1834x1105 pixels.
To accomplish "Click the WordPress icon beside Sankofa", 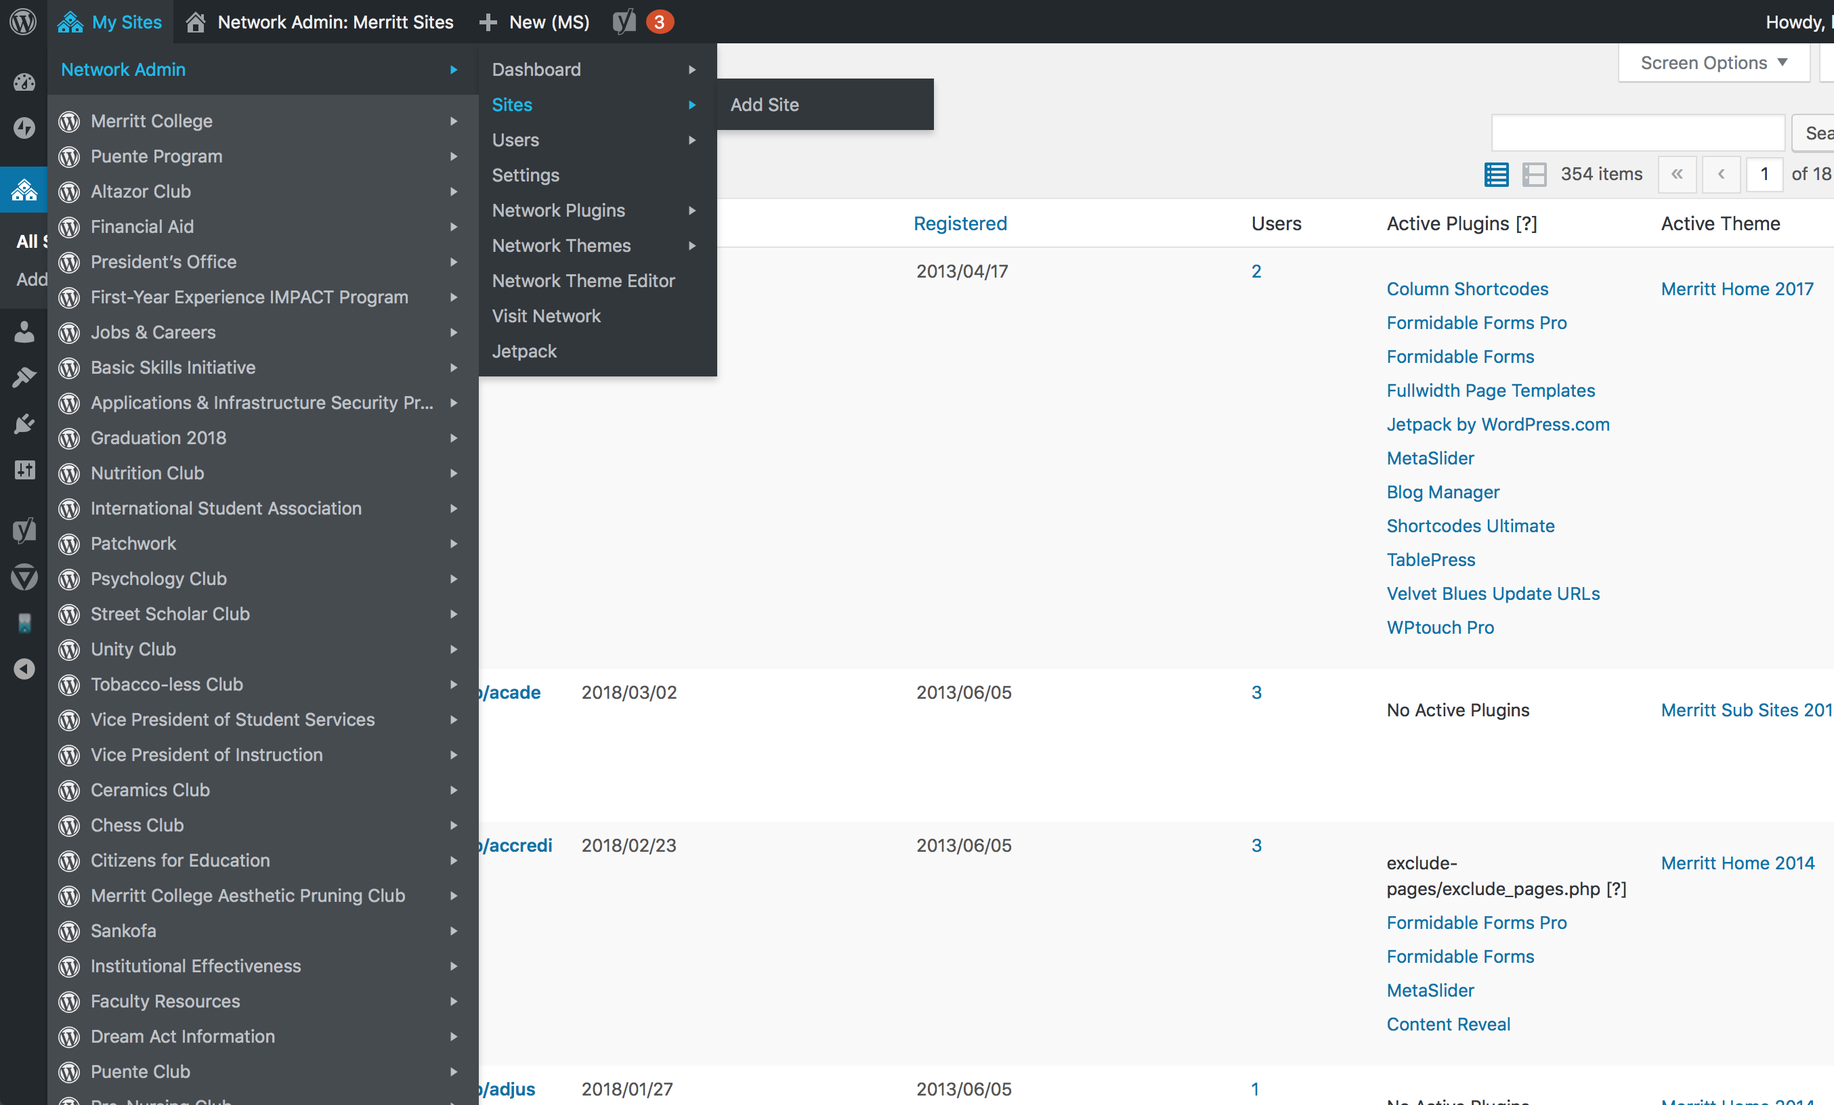I will pos(69,931).
